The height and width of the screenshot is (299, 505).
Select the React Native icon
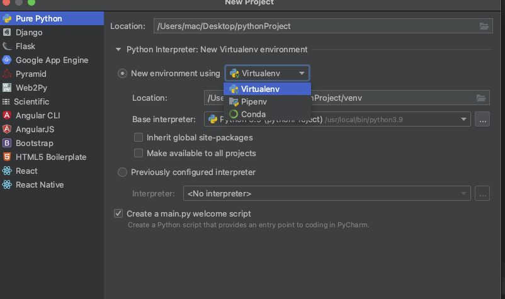pos(7,184)
